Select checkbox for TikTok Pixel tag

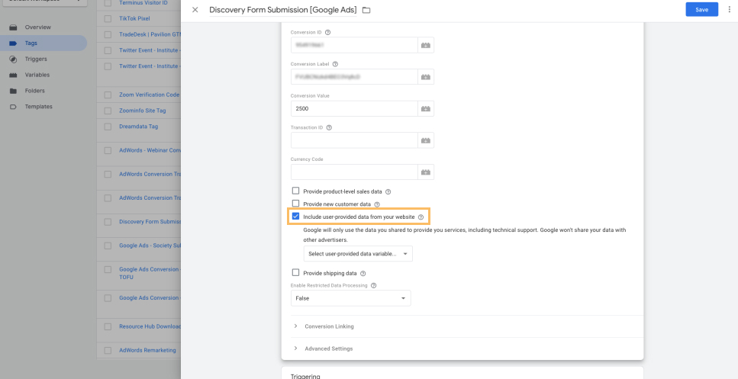coord(108,19)
